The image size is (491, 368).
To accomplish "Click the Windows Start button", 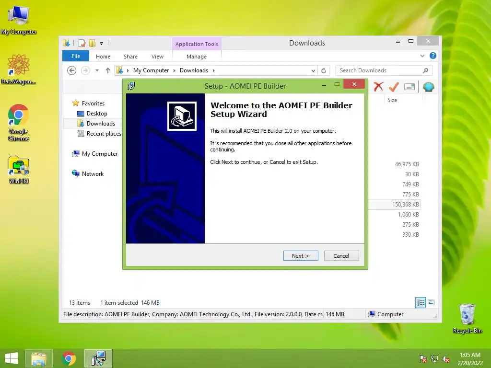I will pyautogui.click(x=12, y=358).
